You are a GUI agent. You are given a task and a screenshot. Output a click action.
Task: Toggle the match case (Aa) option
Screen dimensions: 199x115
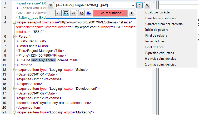click(59, 13)
